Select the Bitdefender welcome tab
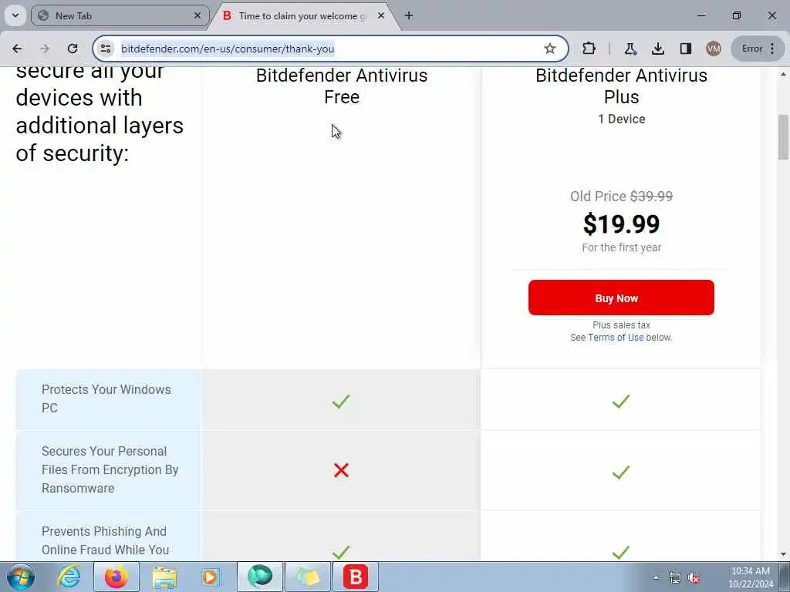This screenshot has height=592, width=790. pos(302,15)
